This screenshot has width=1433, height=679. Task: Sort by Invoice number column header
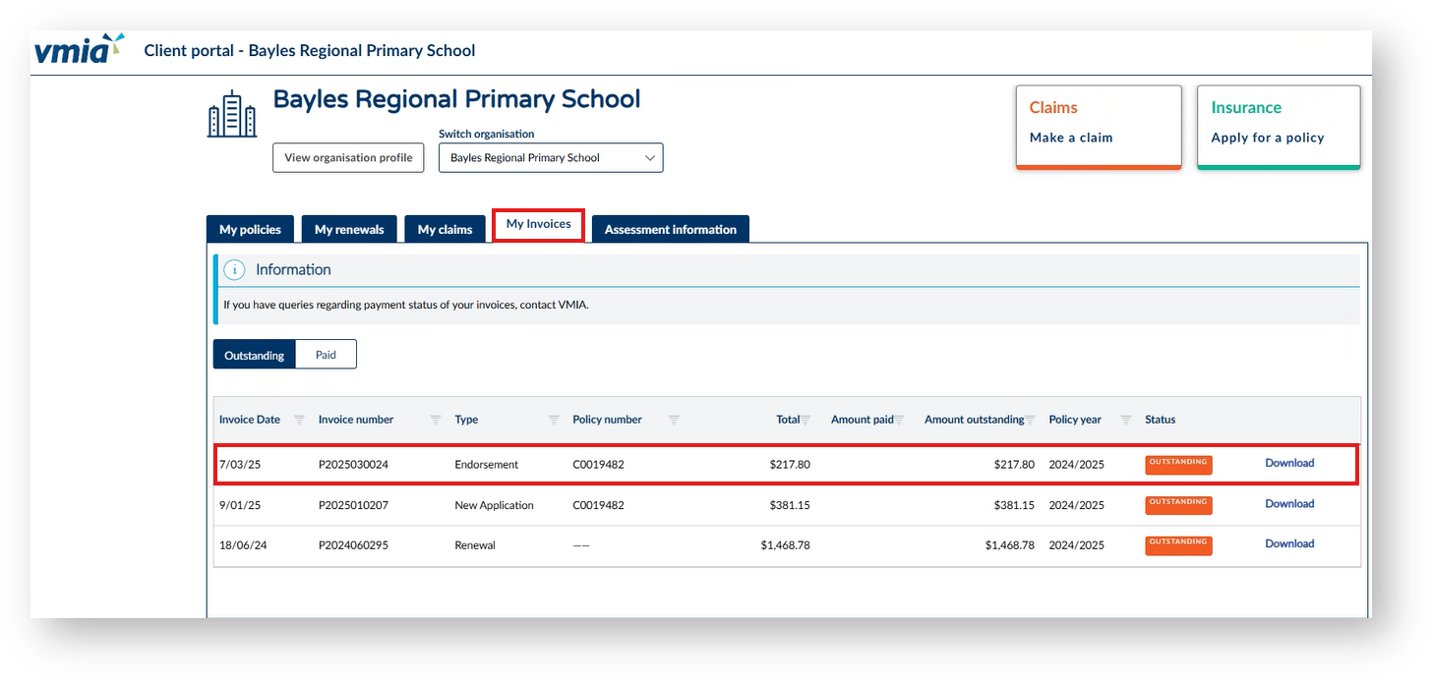tap(356, 420)
